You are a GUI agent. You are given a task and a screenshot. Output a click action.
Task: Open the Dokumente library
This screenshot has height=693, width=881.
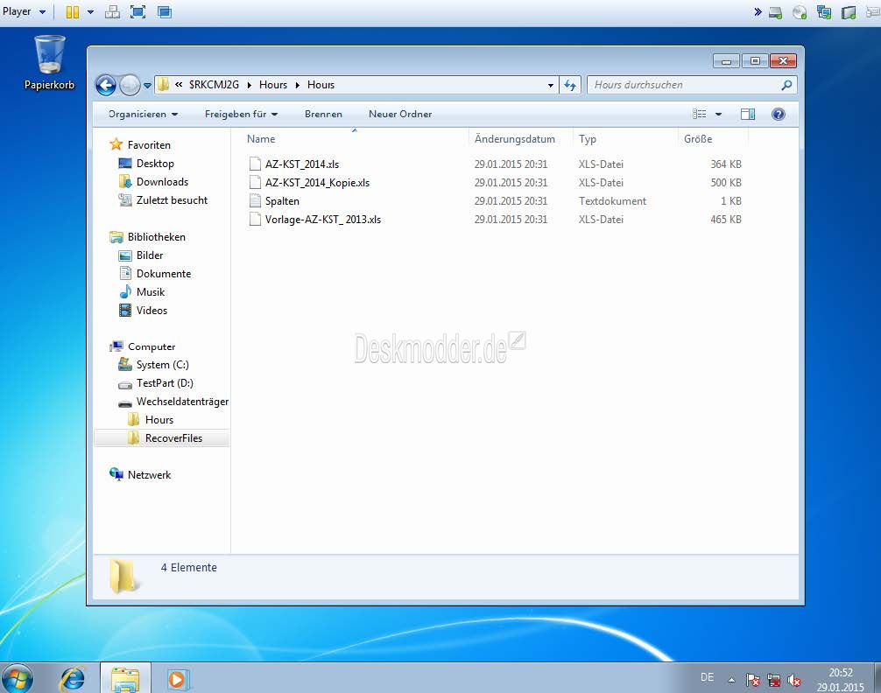163,274
